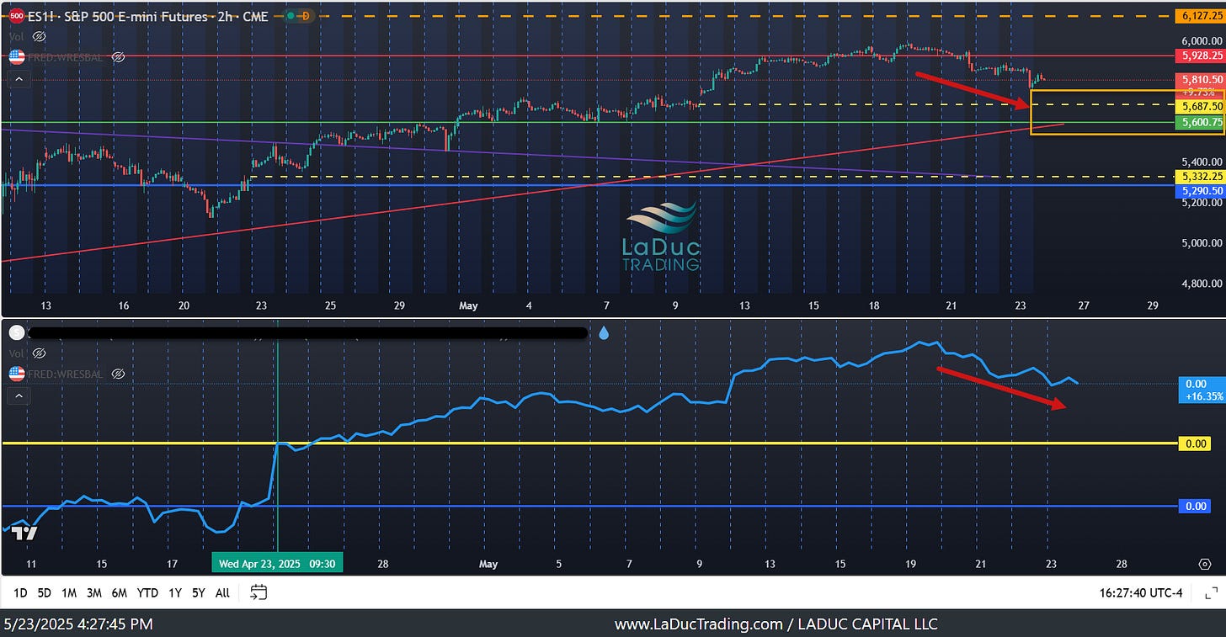This screenshot has height=637, width=1226.
Task: Click the yellow 0.00 label in lower pane
Action: tap(1197, 443)
